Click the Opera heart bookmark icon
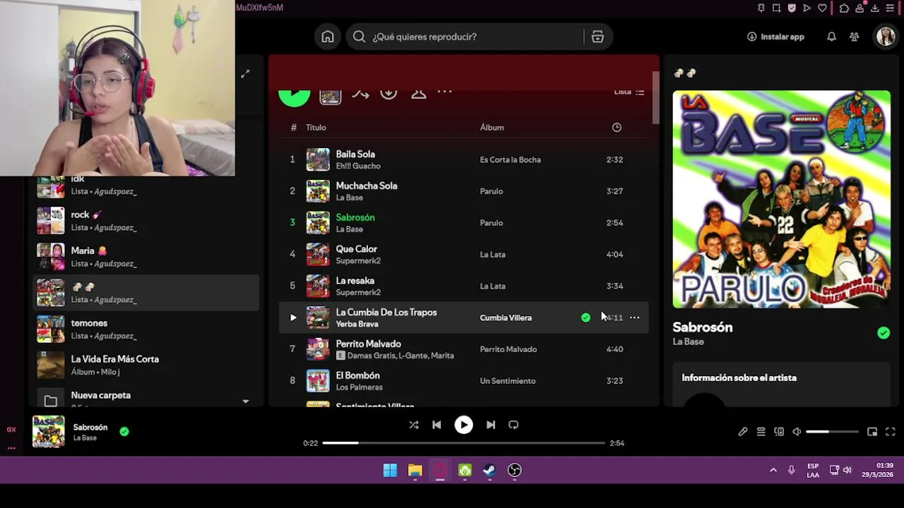 822,8
